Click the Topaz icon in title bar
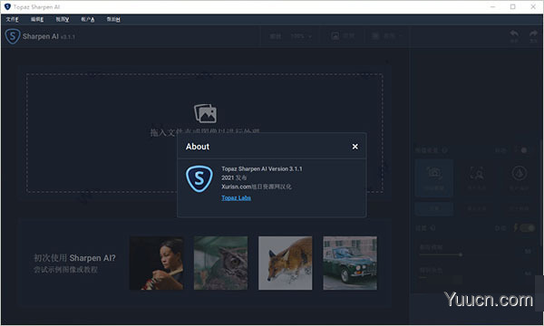The height and width of the screenshot is (326, 544). tap(7, 6)
